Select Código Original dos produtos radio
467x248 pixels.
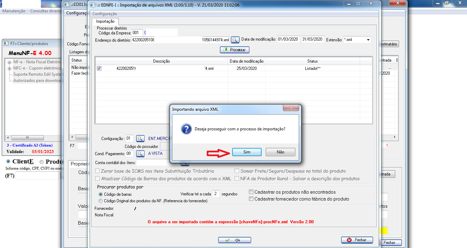tap(101, 201)
